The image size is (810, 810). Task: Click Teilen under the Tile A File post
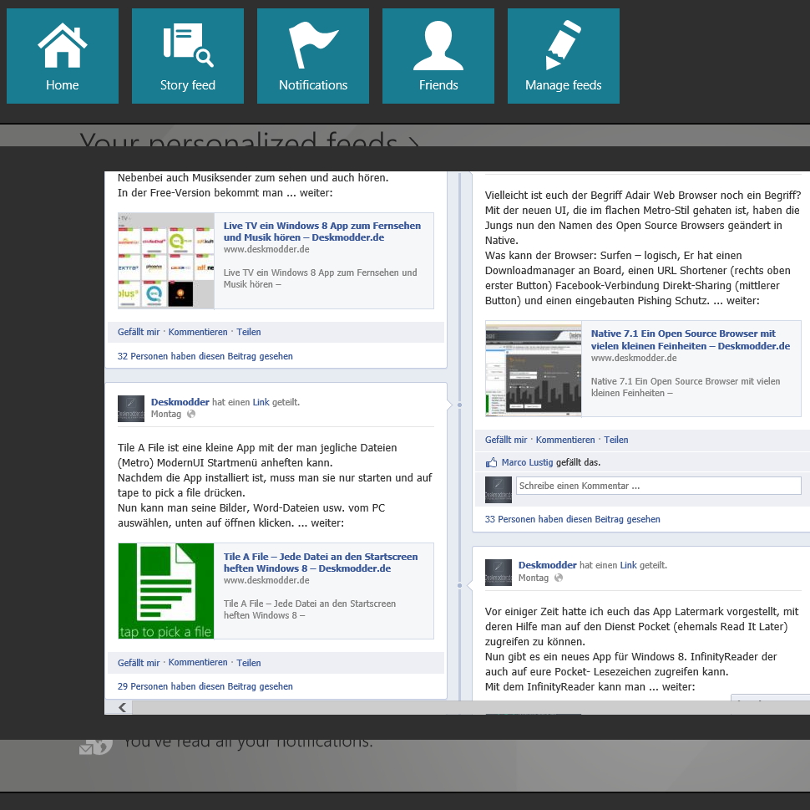point(249,663)
